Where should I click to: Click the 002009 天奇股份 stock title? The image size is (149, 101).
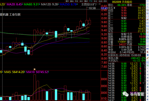122,2
